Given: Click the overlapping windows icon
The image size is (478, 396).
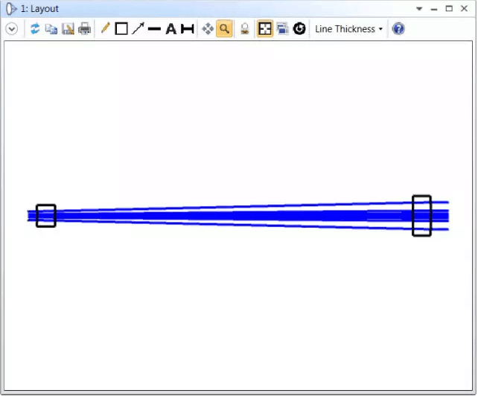Looking at the screenshot, I should 282,29.
